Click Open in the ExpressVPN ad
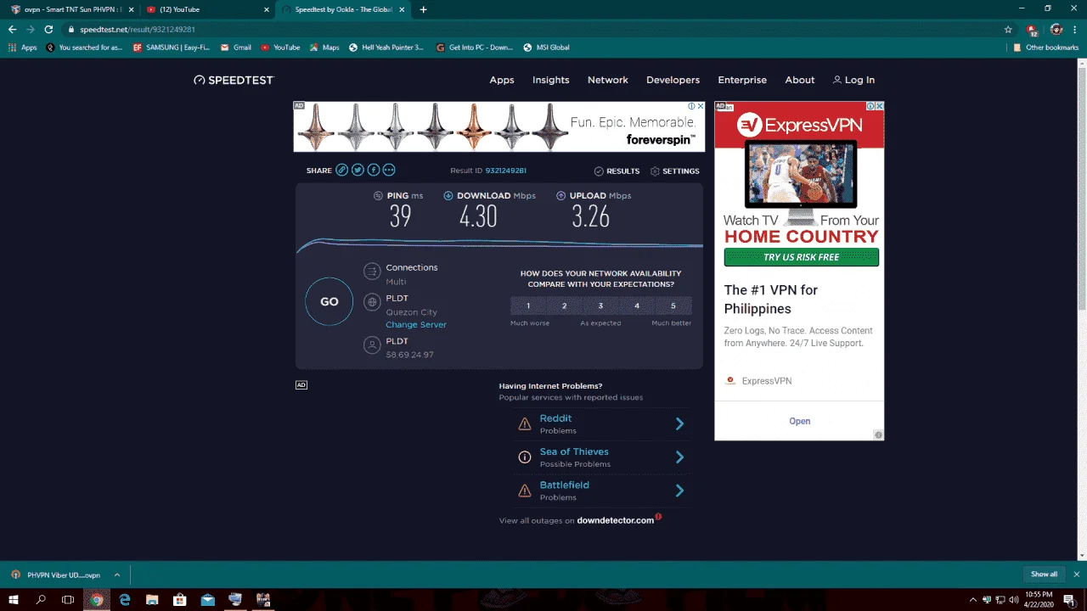Screen dimensions: 1087x611 click(799, 421)
